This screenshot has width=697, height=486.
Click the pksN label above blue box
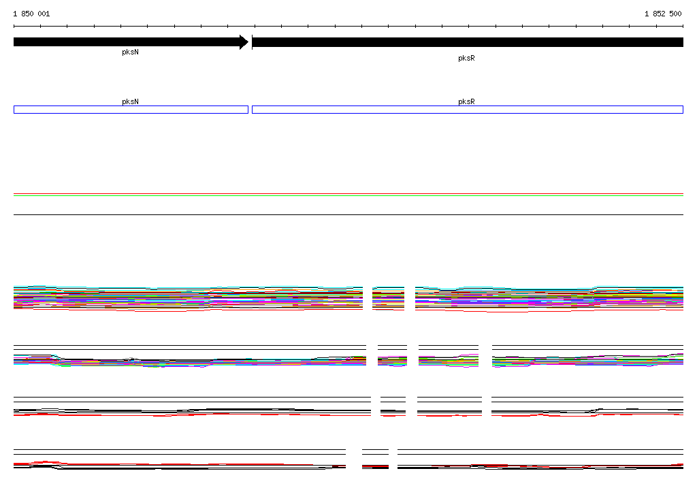[130, 102]
